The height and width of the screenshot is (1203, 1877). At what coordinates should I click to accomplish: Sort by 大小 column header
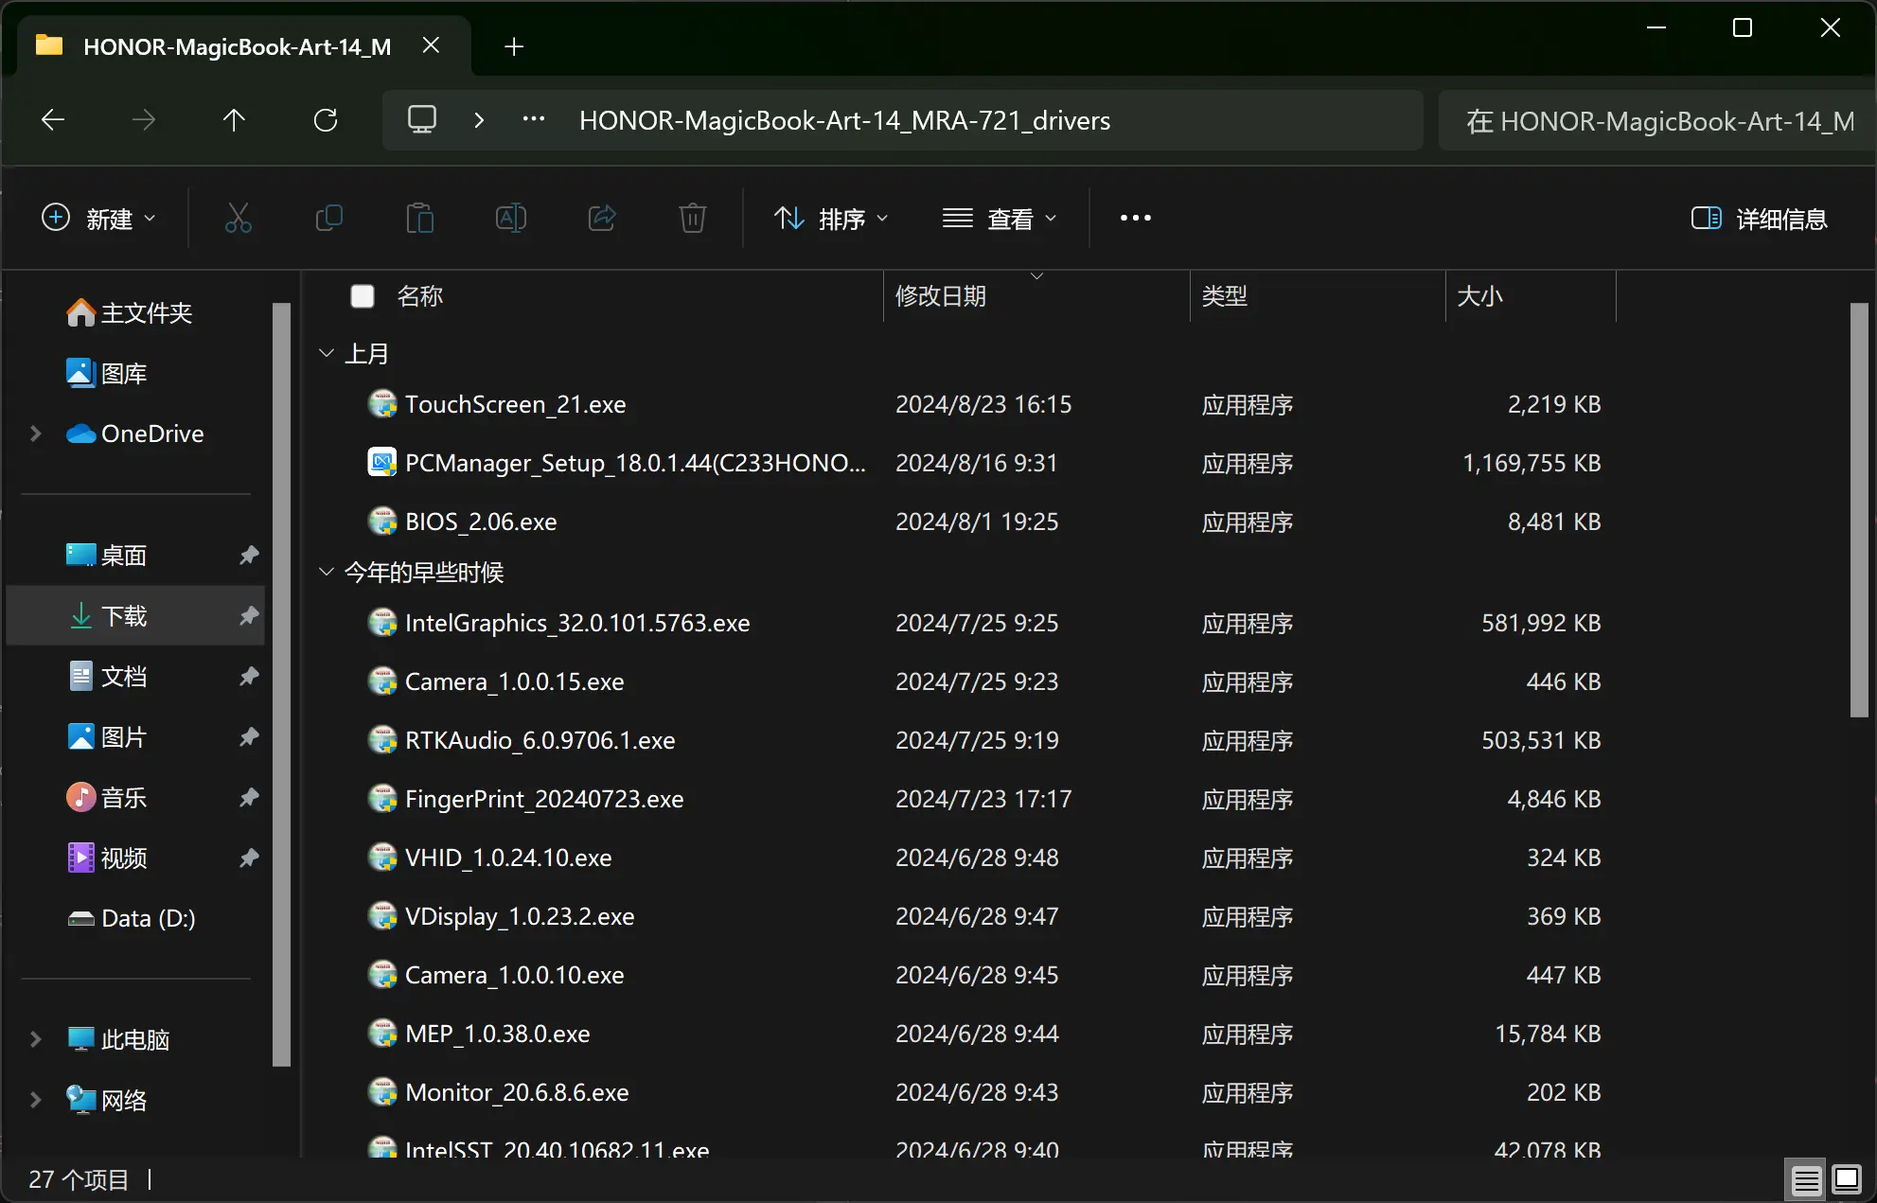pyautogui.click(x=1480, y=296)
